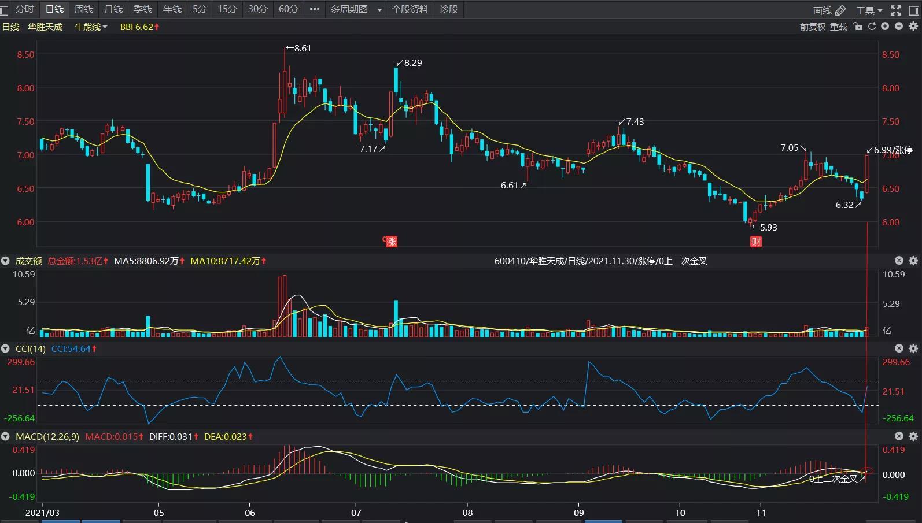Click the CCI(14) indicator name
This screenshot has width=922, height=523.
30,348
